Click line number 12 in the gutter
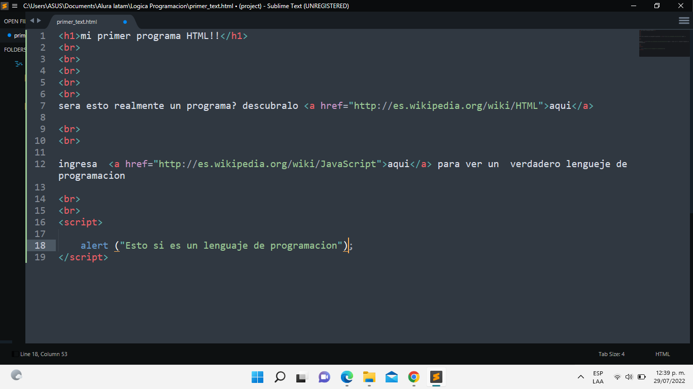The height and width of the screenshot is (389, 693). (40, 164)
